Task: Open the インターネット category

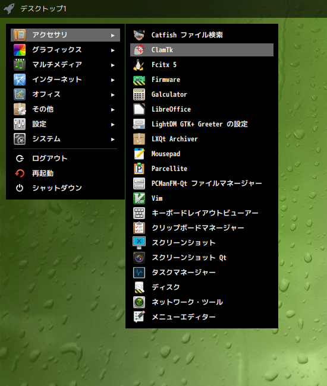Action: [65, 80]
